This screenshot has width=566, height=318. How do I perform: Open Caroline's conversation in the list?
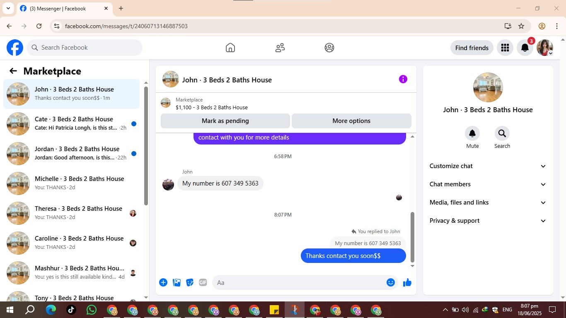(72, 243)
